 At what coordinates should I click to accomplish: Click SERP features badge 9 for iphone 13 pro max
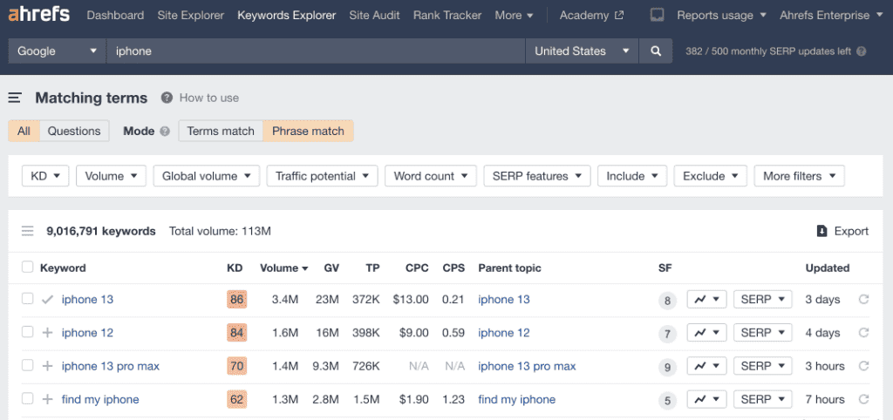click(667, 367)
